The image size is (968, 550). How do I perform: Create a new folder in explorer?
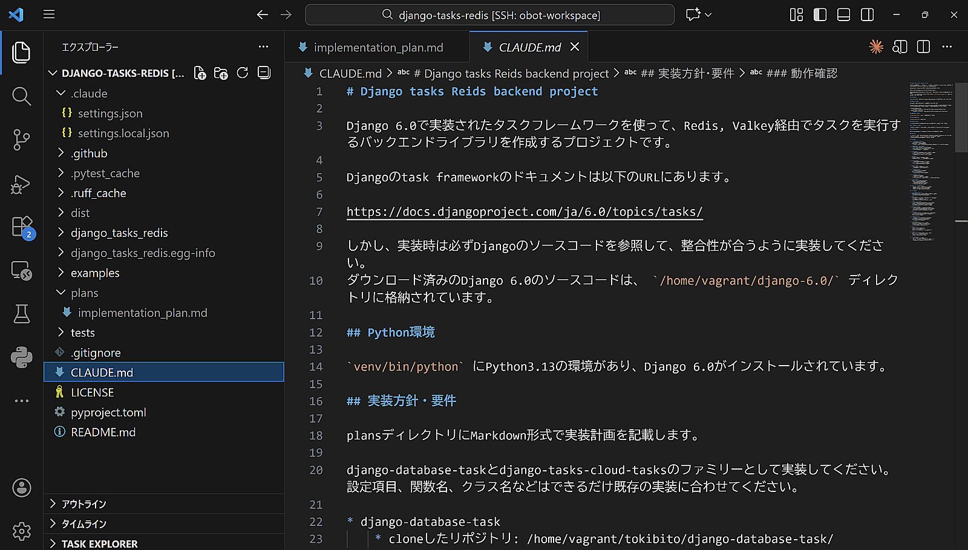pyautogui.click(x=221, y=73)
